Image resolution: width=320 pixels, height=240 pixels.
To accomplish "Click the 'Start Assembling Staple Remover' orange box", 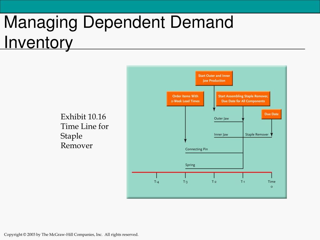I will (x=243, y=98).
